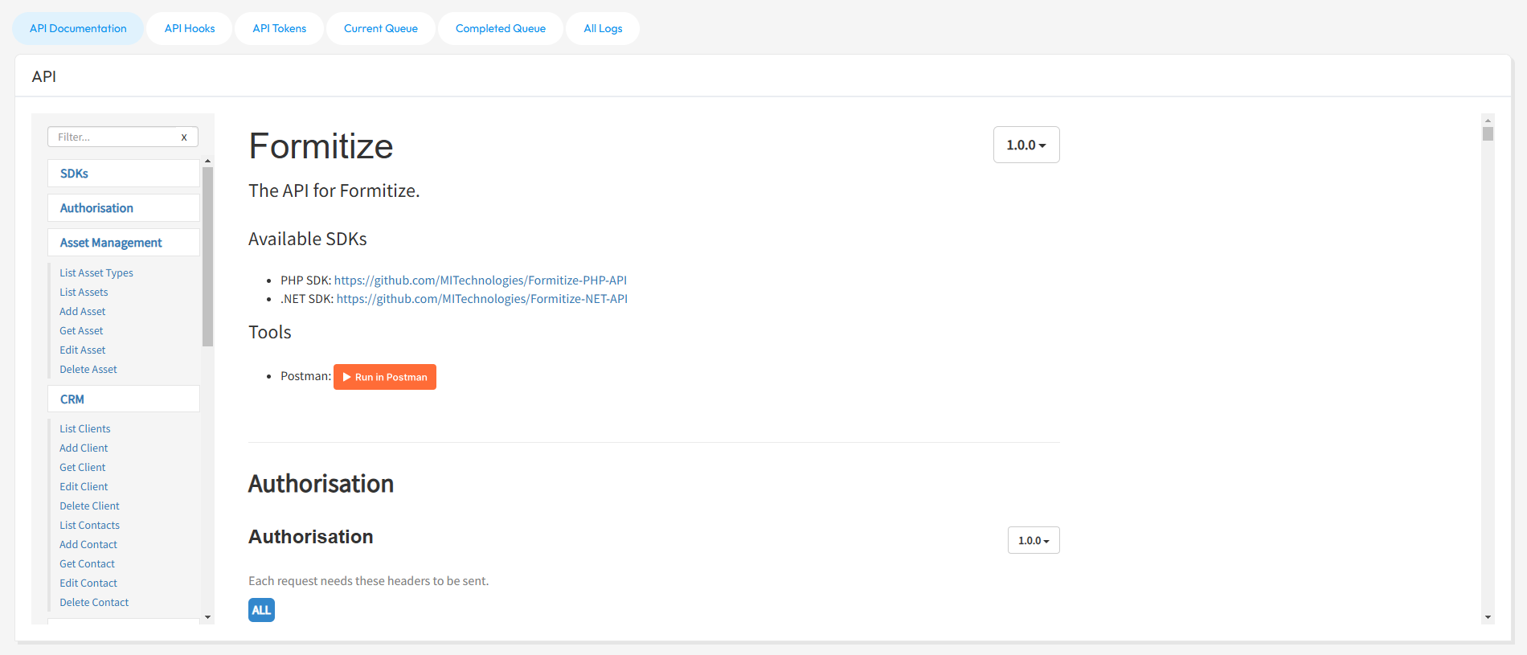The width and height of the screenshot is (1527, 655).
Task: Select Asset Management group in sidebar
Action: (x=124, y=243)
